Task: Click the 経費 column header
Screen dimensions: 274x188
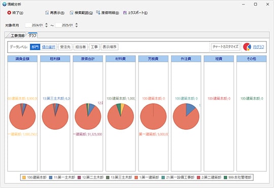Action: click(x=219, y=59)
